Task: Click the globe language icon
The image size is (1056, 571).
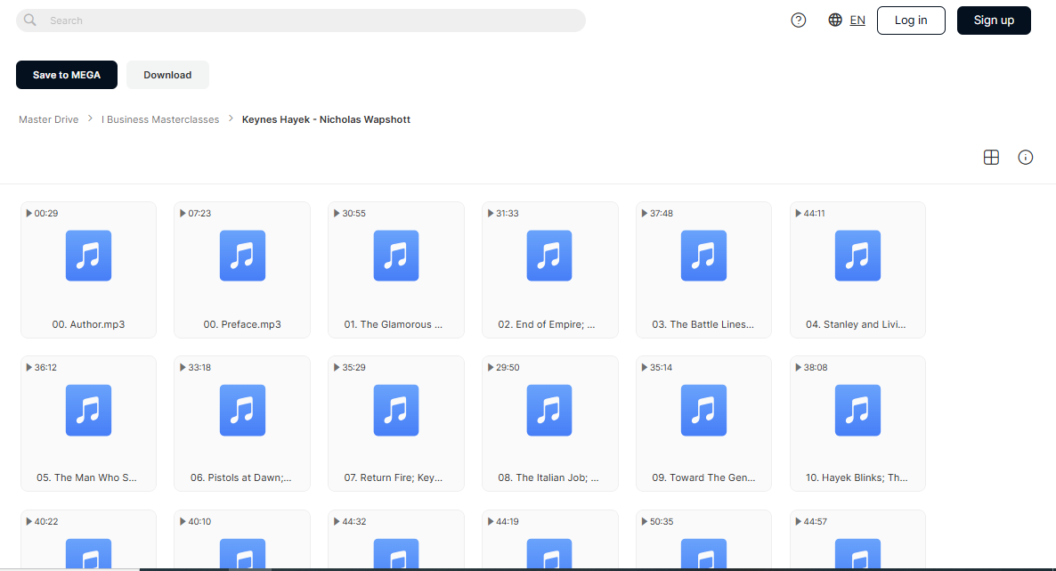Action: tap(835, 20)
